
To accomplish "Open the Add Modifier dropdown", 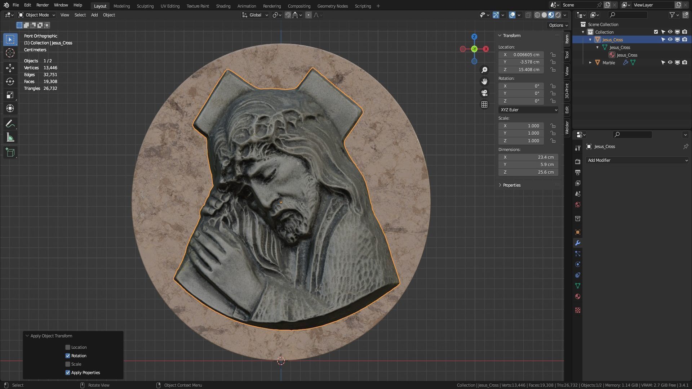I will (637, 160).
